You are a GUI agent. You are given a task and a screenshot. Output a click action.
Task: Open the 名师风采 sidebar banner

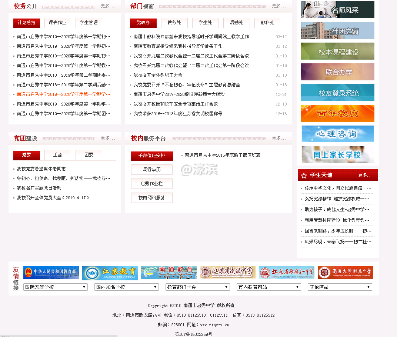(x=337, y=10)
